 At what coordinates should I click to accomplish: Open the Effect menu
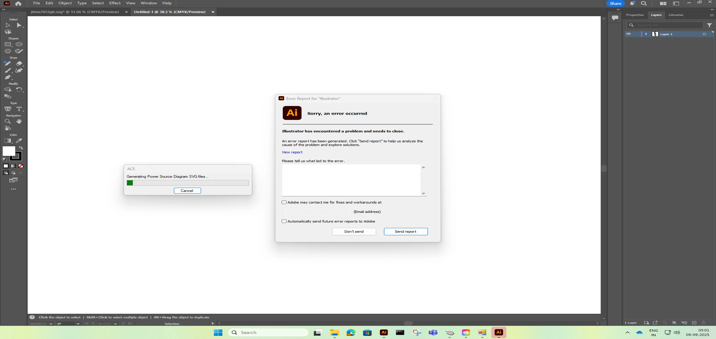(x=115, y=3)
